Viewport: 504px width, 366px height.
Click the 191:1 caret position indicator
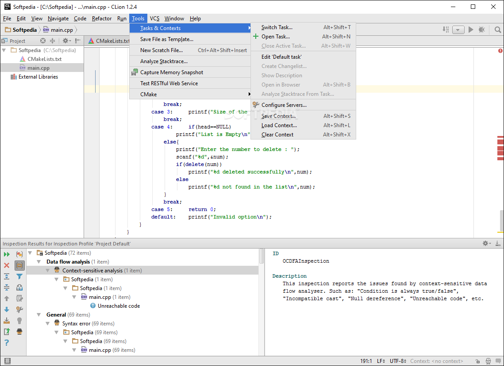(x=366, y=361)
